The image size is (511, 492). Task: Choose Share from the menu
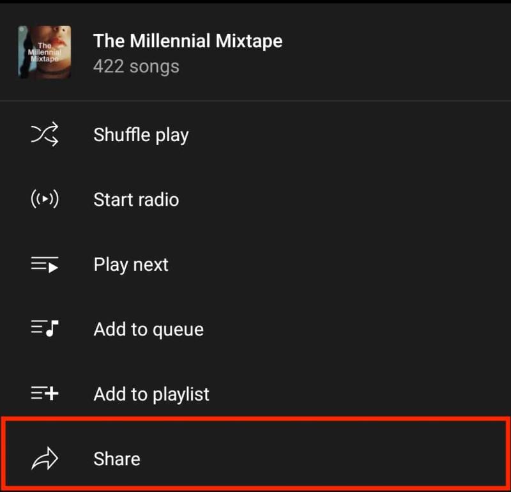[x=256, y=454]
